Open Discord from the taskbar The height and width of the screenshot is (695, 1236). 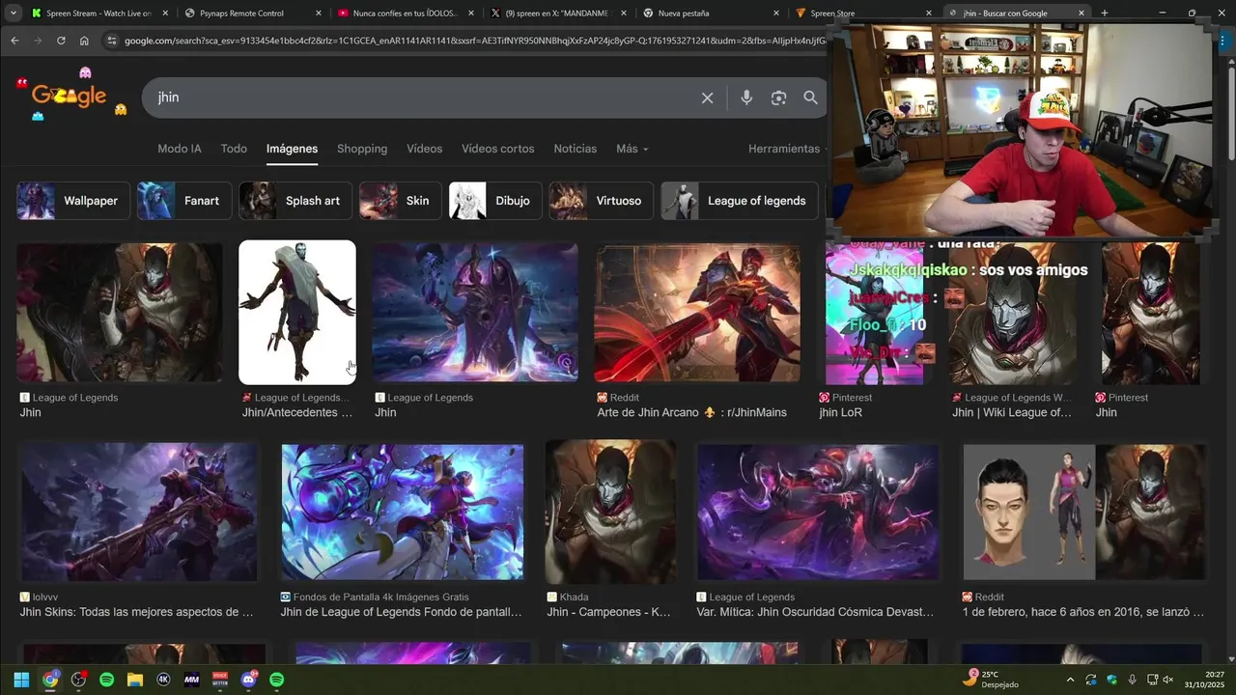click(249, 680)
